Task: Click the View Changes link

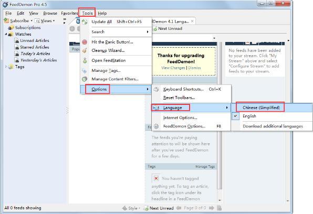Action: pyautogui.click(x=173, y=68)
